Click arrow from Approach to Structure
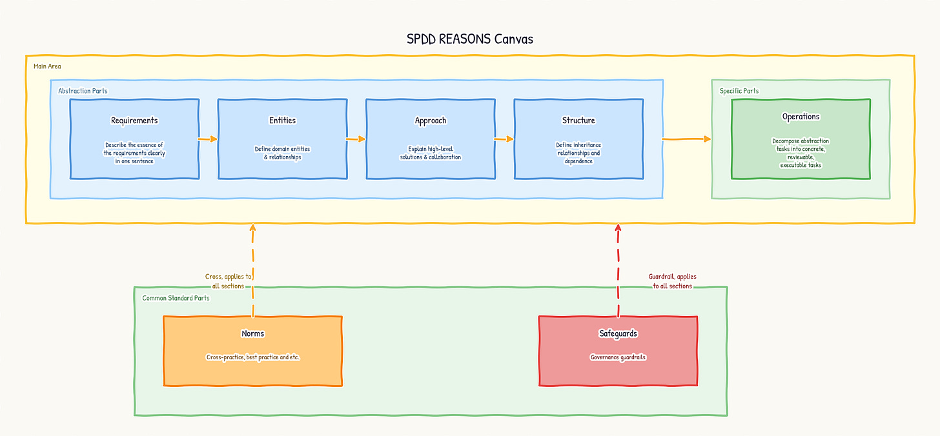Screen dimensions: 940x436 (x=504, y=139)
